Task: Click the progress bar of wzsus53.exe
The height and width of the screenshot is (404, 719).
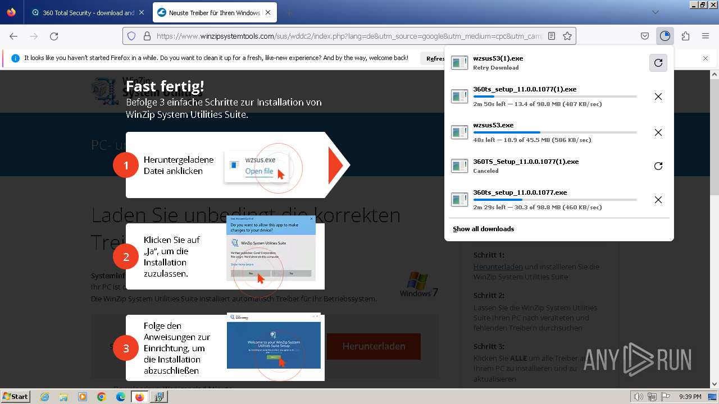Action: [555, 132]
